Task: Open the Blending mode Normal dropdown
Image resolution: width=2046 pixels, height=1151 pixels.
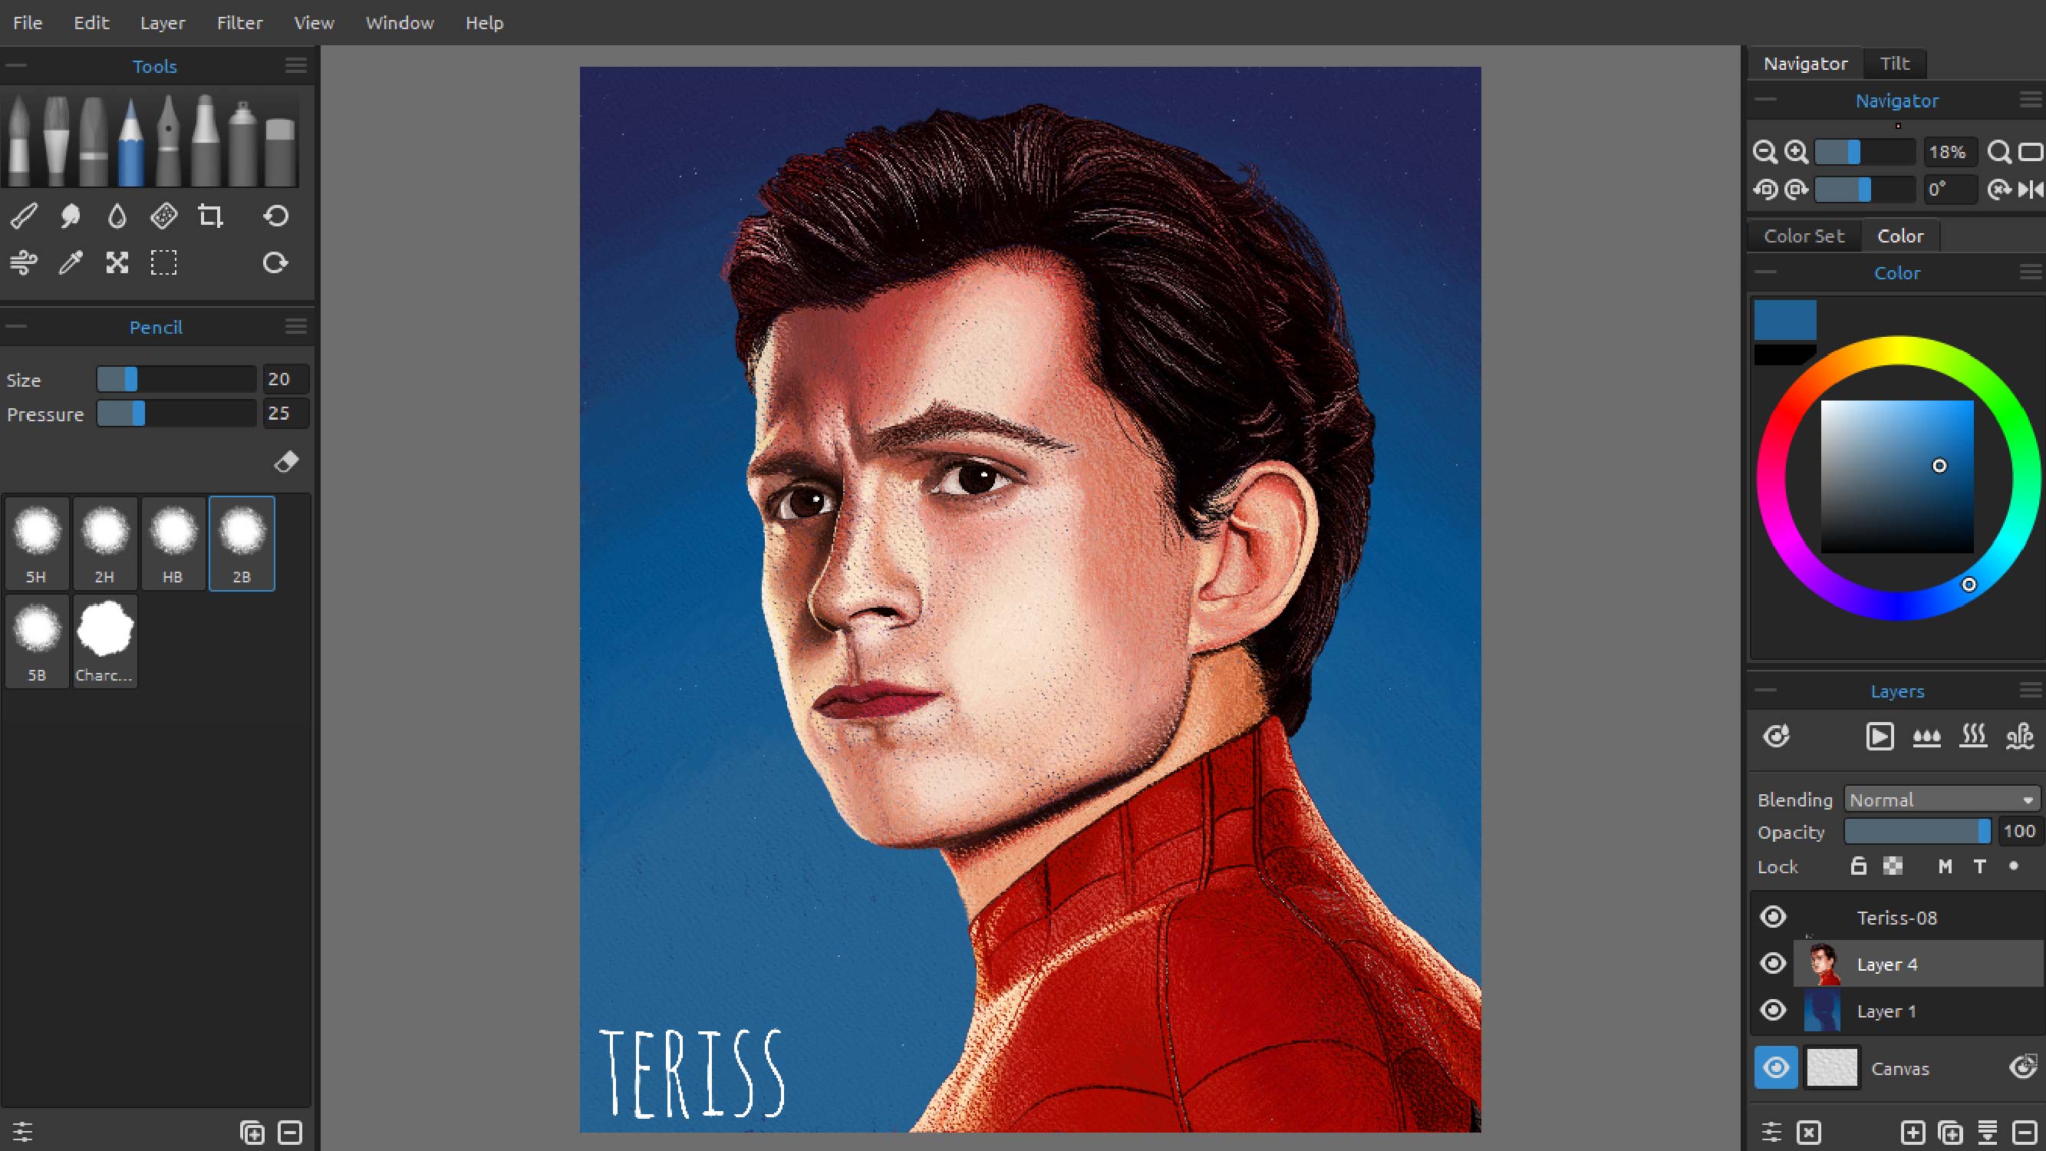Action: (x=1940, y=799)
